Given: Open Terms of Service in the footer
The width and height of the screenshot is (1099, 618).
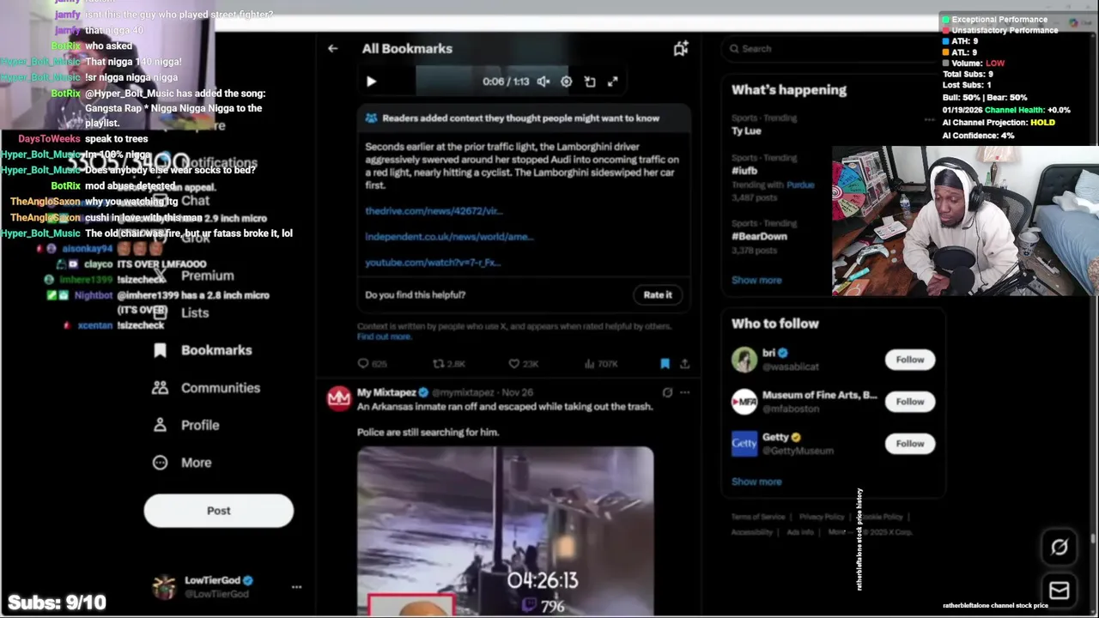Looking at the screenshot, I should click(x=758, y=517).
